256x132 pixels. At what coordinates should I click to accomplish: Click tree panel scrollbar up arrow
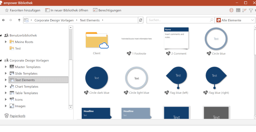[70, 27]
